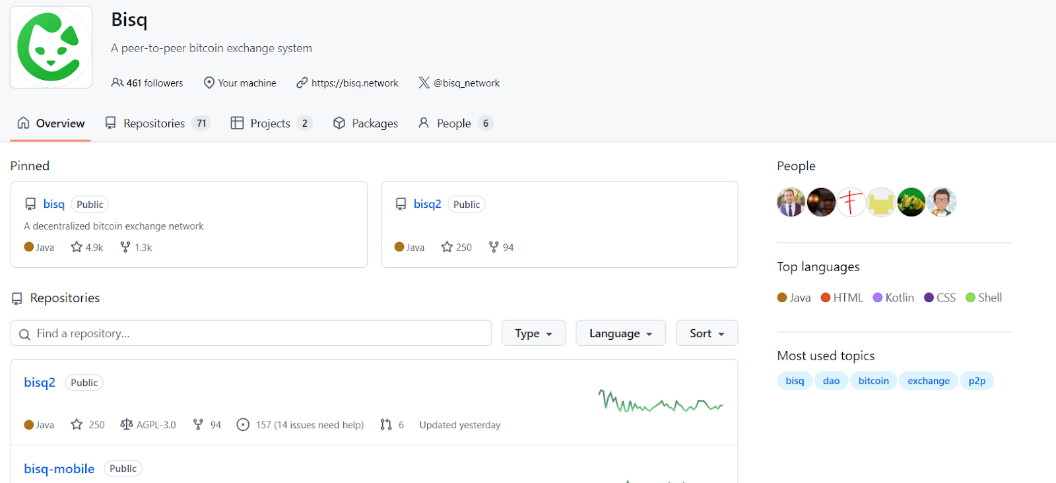Select the p2p topic tag
Viewport: 1056px width, 483px height.
pos(977,381)
